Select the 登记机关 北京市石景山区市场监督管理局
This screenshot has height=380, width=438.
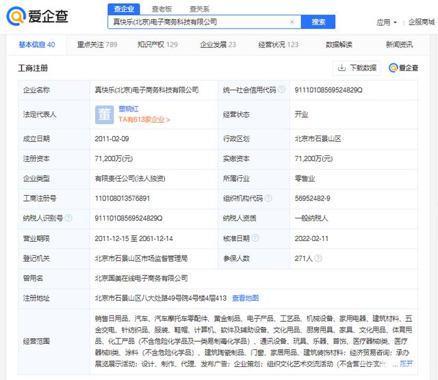[141, 258]
